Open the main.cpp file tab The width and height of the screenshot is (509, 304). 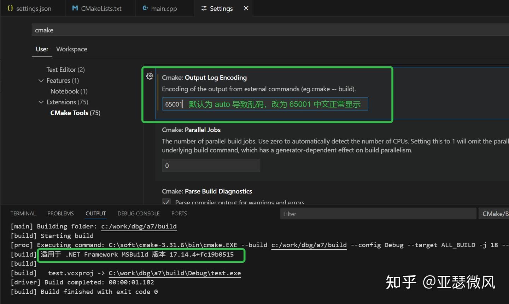point(164,8)
